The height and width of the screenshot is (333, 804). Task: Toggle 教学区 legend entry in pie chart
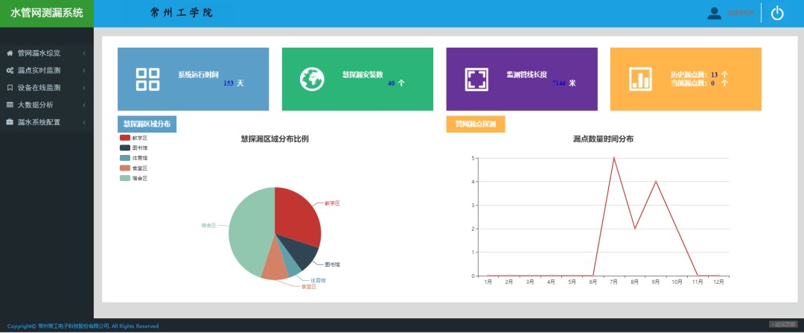click(x=134, y=138)
